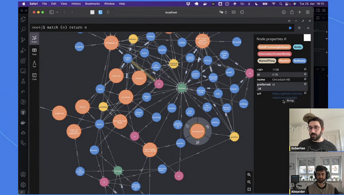
Task: Select the green database node in the graph
Action: (182, 88)
